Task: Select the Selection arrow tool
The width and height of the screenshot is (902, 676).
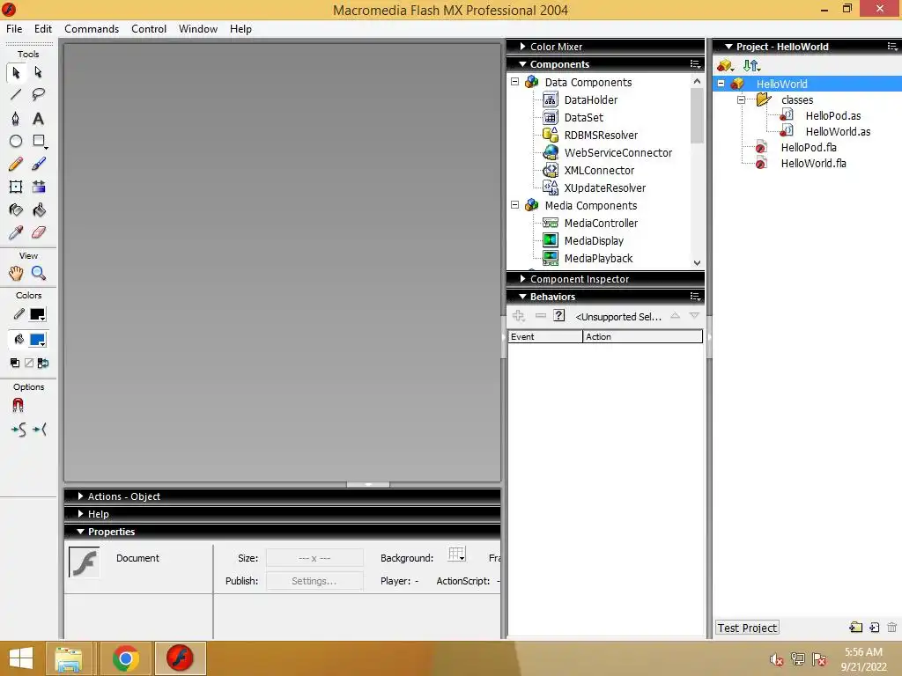Action: (x=16, y=72)
